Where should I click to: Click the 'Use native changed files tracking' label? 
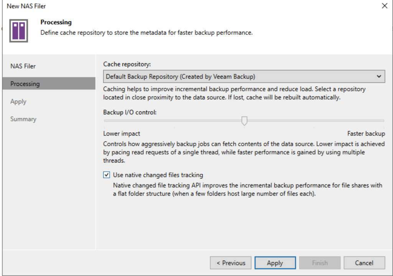point(158,175)
